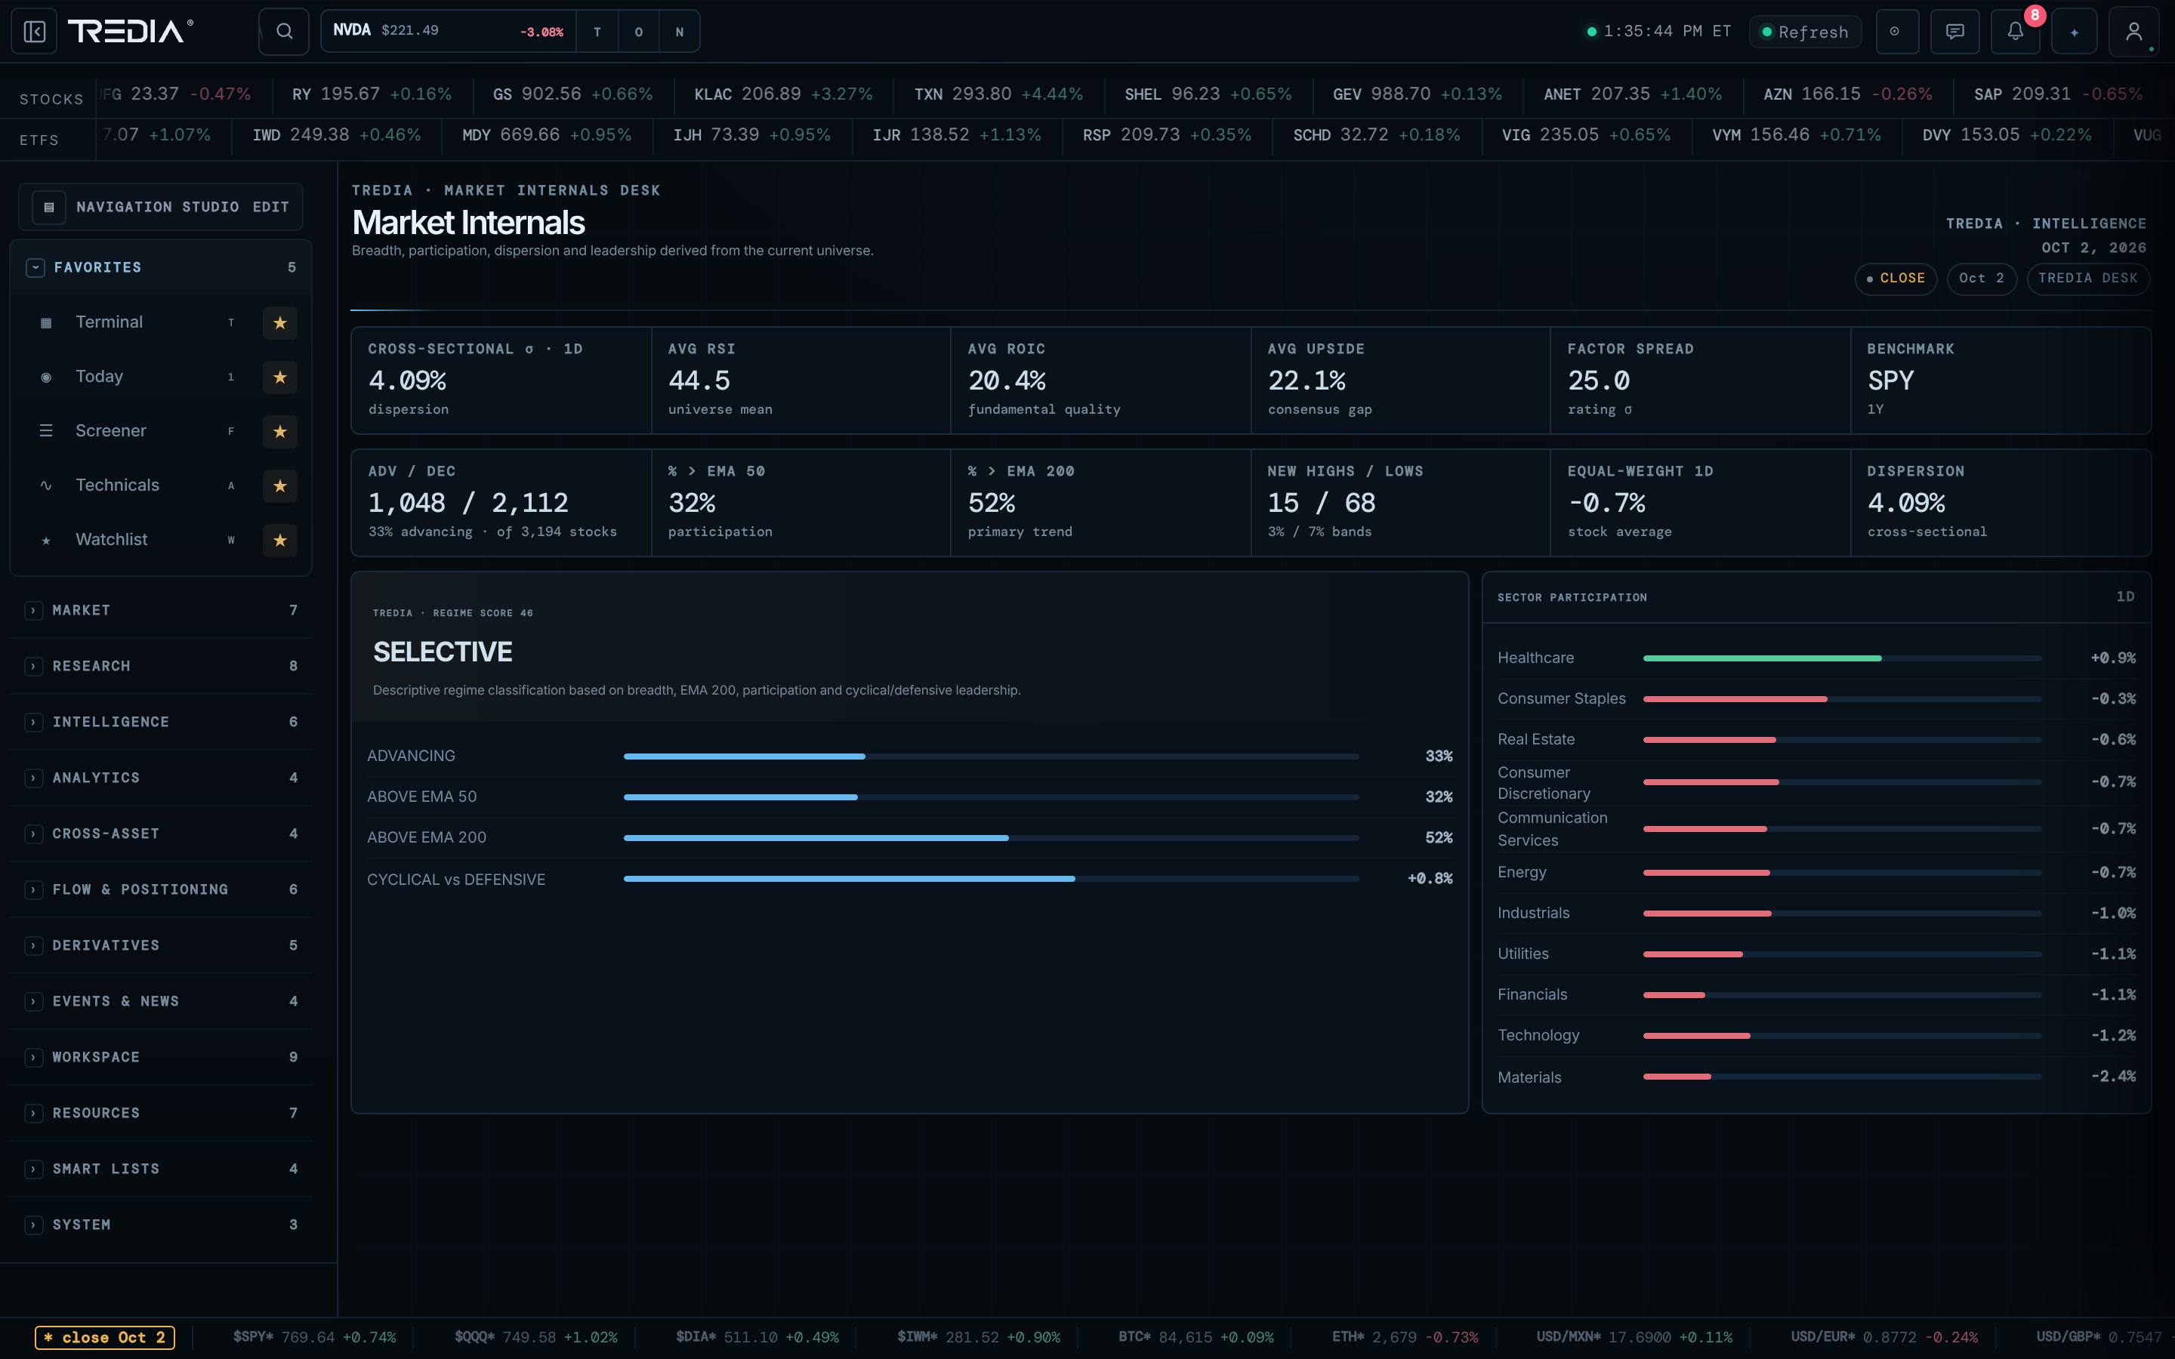Image resolution: width=2175 pixels, height=1359 pixels.
Task: Collapse the sidebar with the panel icon
Action: [x=34, y=32]
